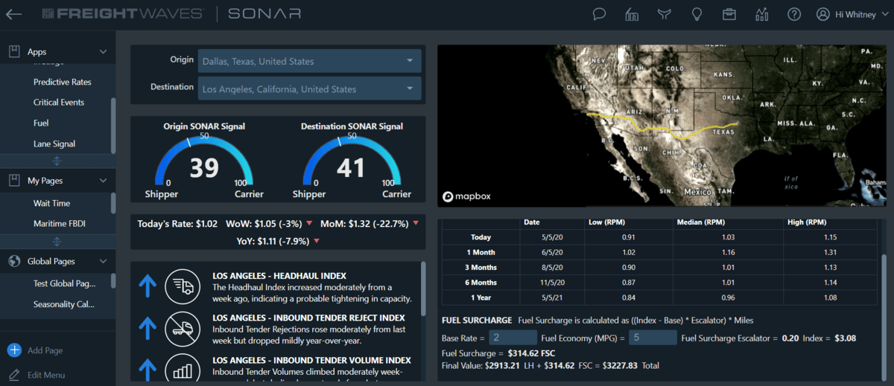
Task: Click the Edit Menu pencil icon
Action: 13,374
